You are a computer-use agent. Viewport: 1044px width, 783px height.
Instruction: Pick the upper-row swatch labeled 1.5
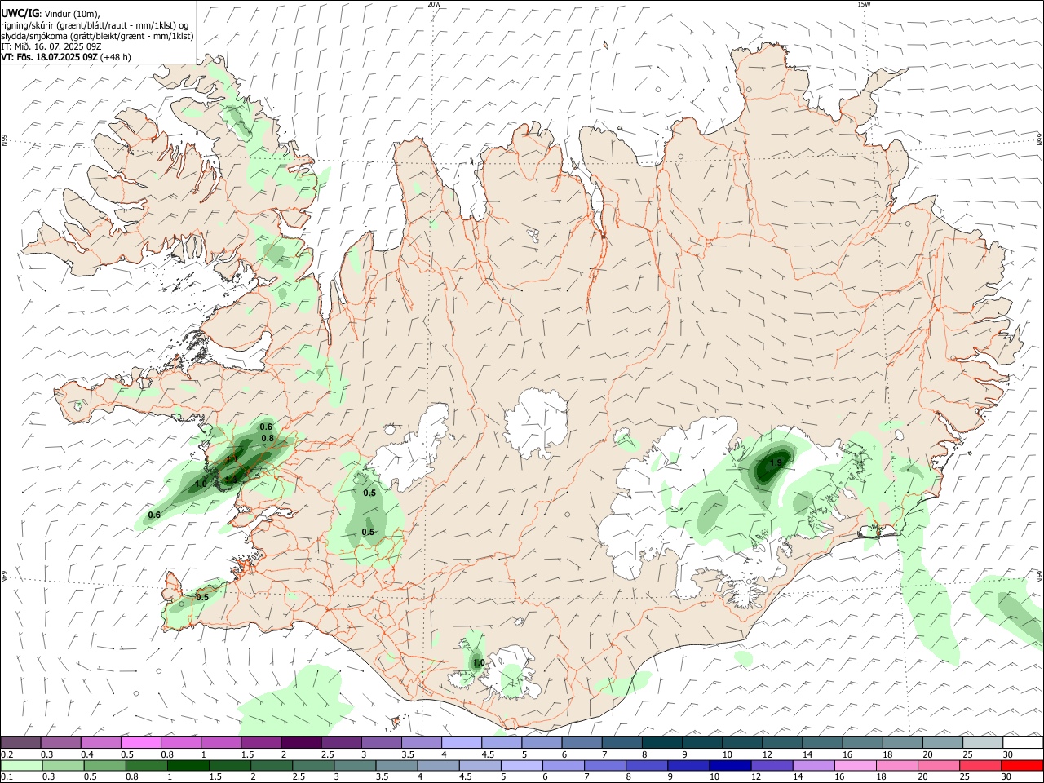[262, 742]
